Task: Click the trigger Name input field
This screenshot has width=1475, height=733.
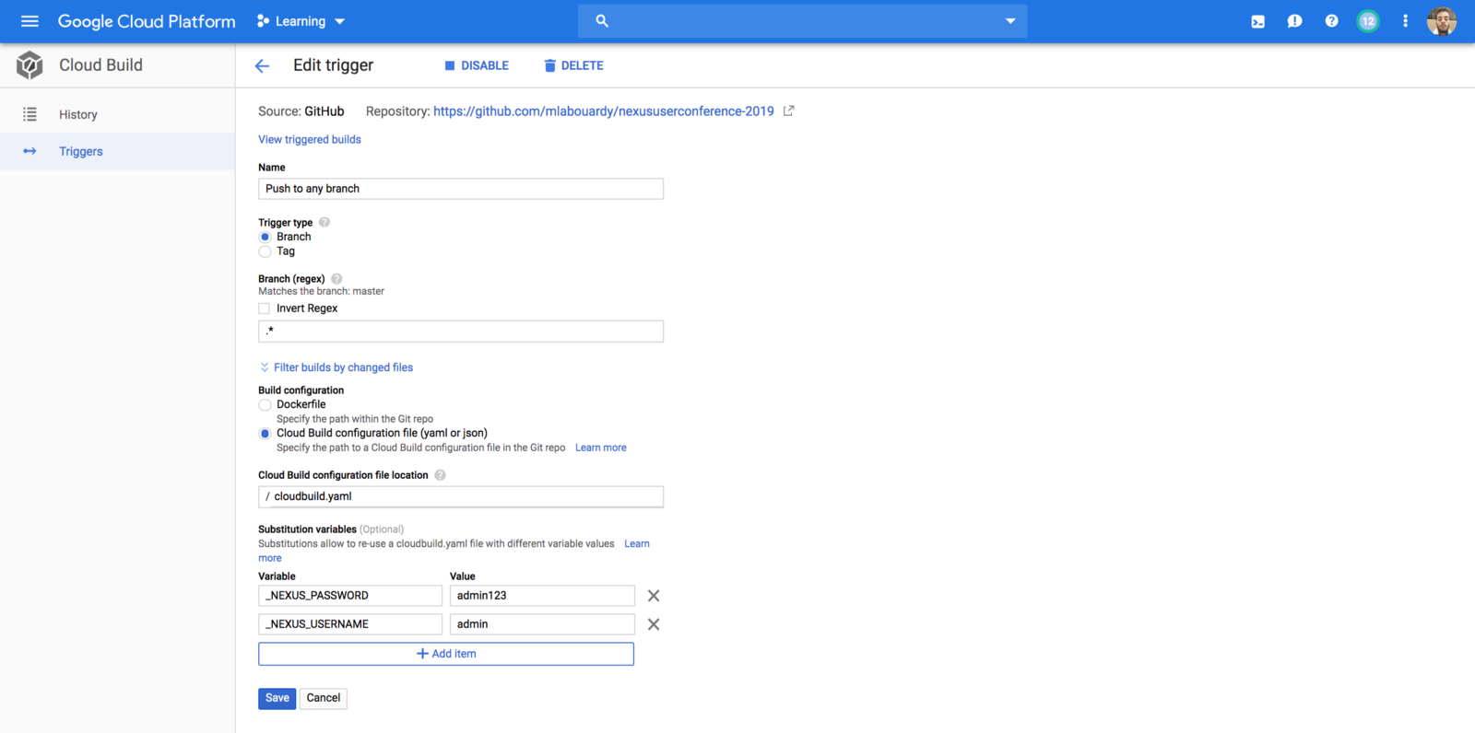Action: (461, 189)
